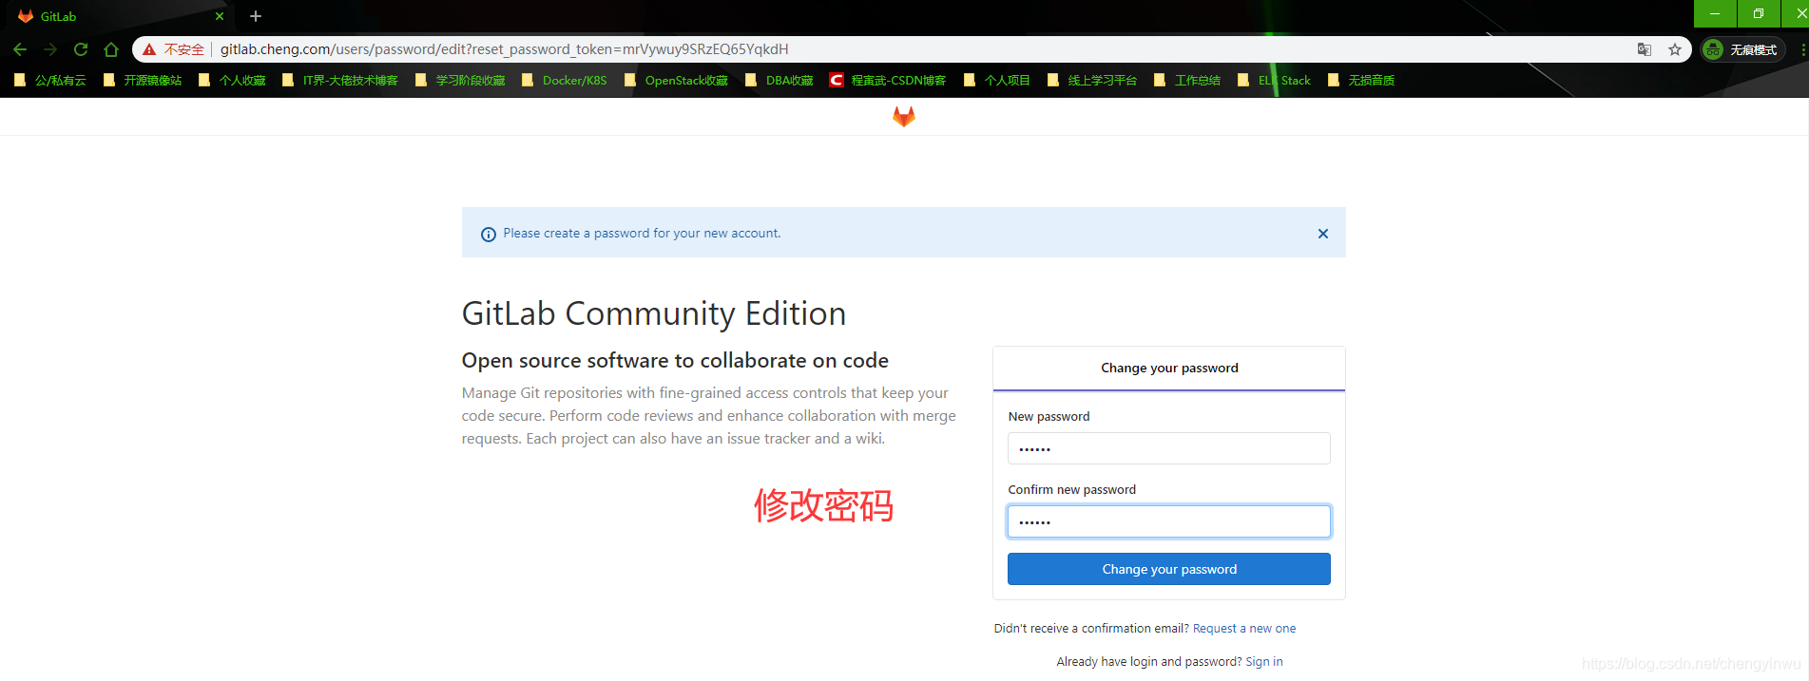Open the IT界-大佬技术博客 bookmark folder
1809x681 pixels.
[340, 81]
